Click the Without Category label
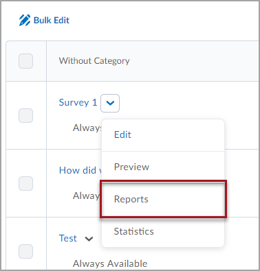The image size is (260, 271). [x=94, y=61]
